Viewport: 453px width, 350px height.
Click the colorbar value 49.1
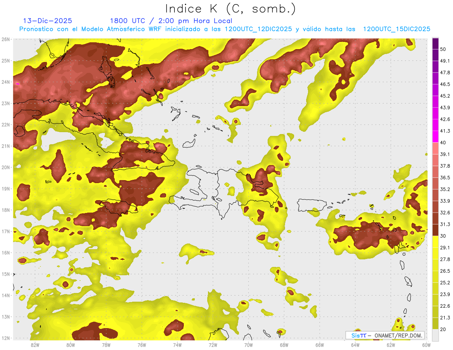click(x=445, y=61)
